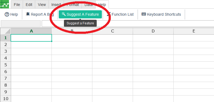The image size is (214, 102).
Task: Open the Edit menu tab
Action: tap(29, 5)
